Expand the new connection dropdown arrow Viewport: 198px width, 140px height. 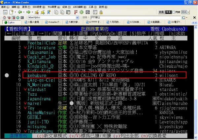tap(15, 12)
